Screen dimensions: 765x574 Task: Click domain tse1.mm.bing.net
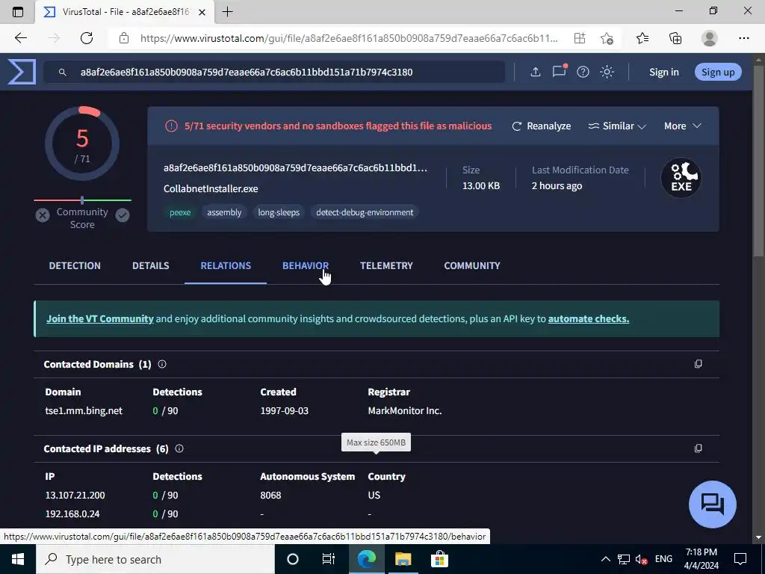point(84,411)
